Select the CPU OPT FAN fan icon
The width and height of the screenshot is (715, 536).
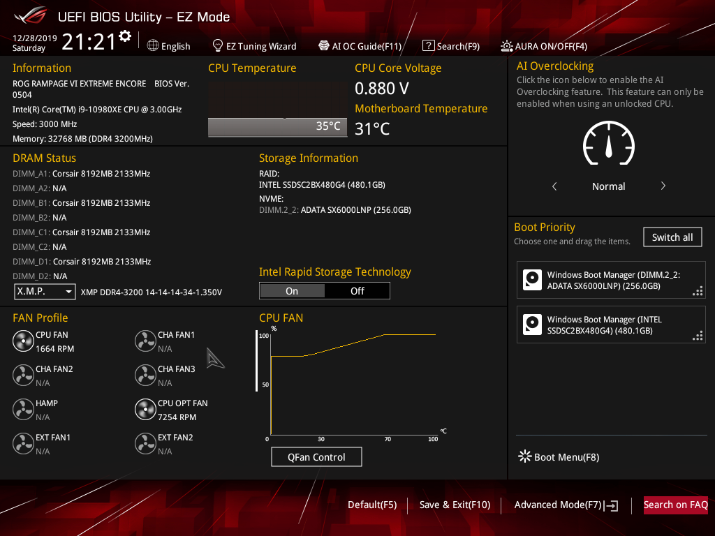click(x=145, y=409)
